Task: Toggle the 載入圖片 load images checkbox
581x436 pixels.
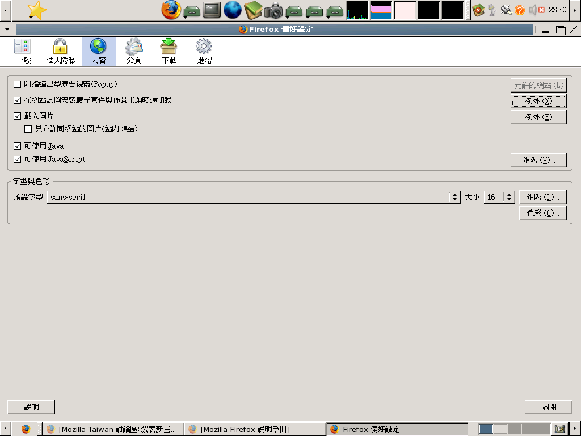Action: (17, 116)
